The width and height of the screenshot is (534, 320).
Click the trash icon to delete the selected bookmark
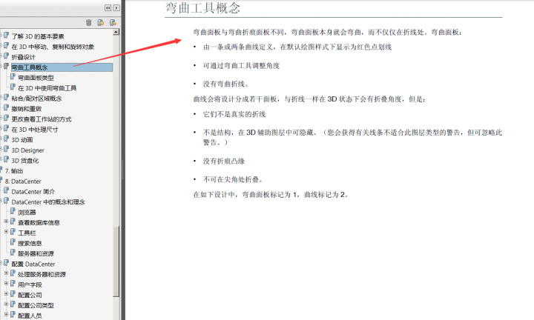88,22
